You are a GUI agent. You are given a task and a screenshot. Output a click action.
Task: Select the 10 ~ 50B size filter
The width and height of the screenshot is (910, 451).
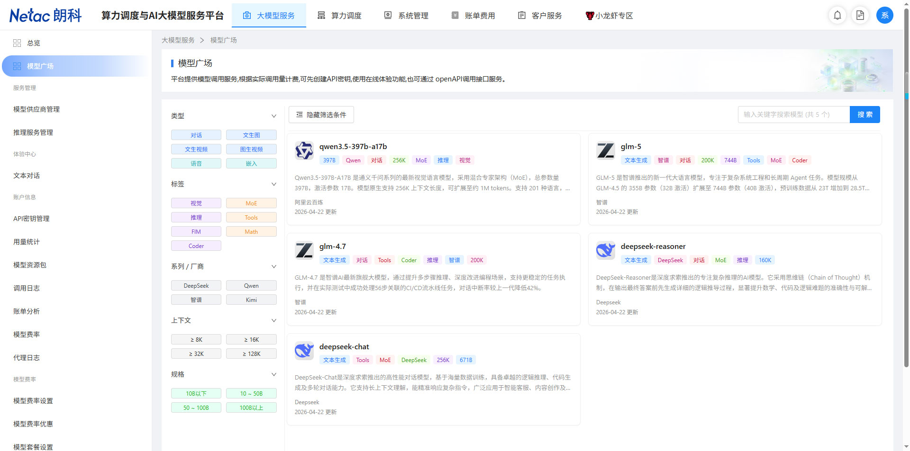[x=251, y=394]
